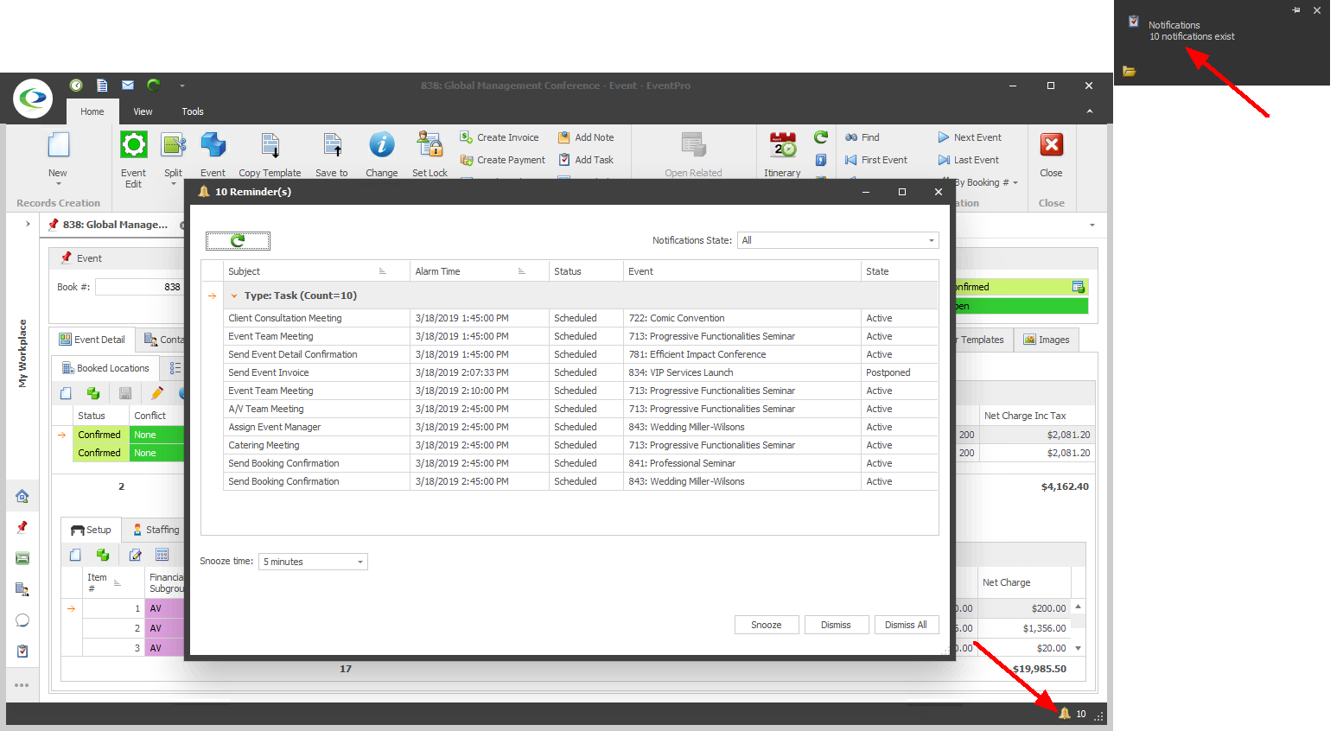Viewport: 1343px width, 731px height.
Task: Click '10 notifications exist' text
Action: [1192, 36]
